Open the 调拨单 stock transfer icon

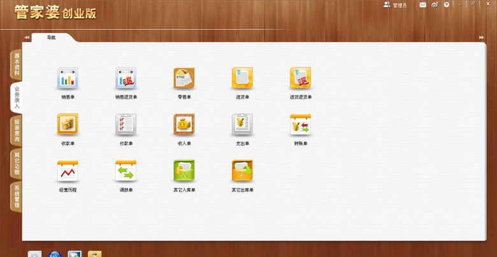coord(126,171)
